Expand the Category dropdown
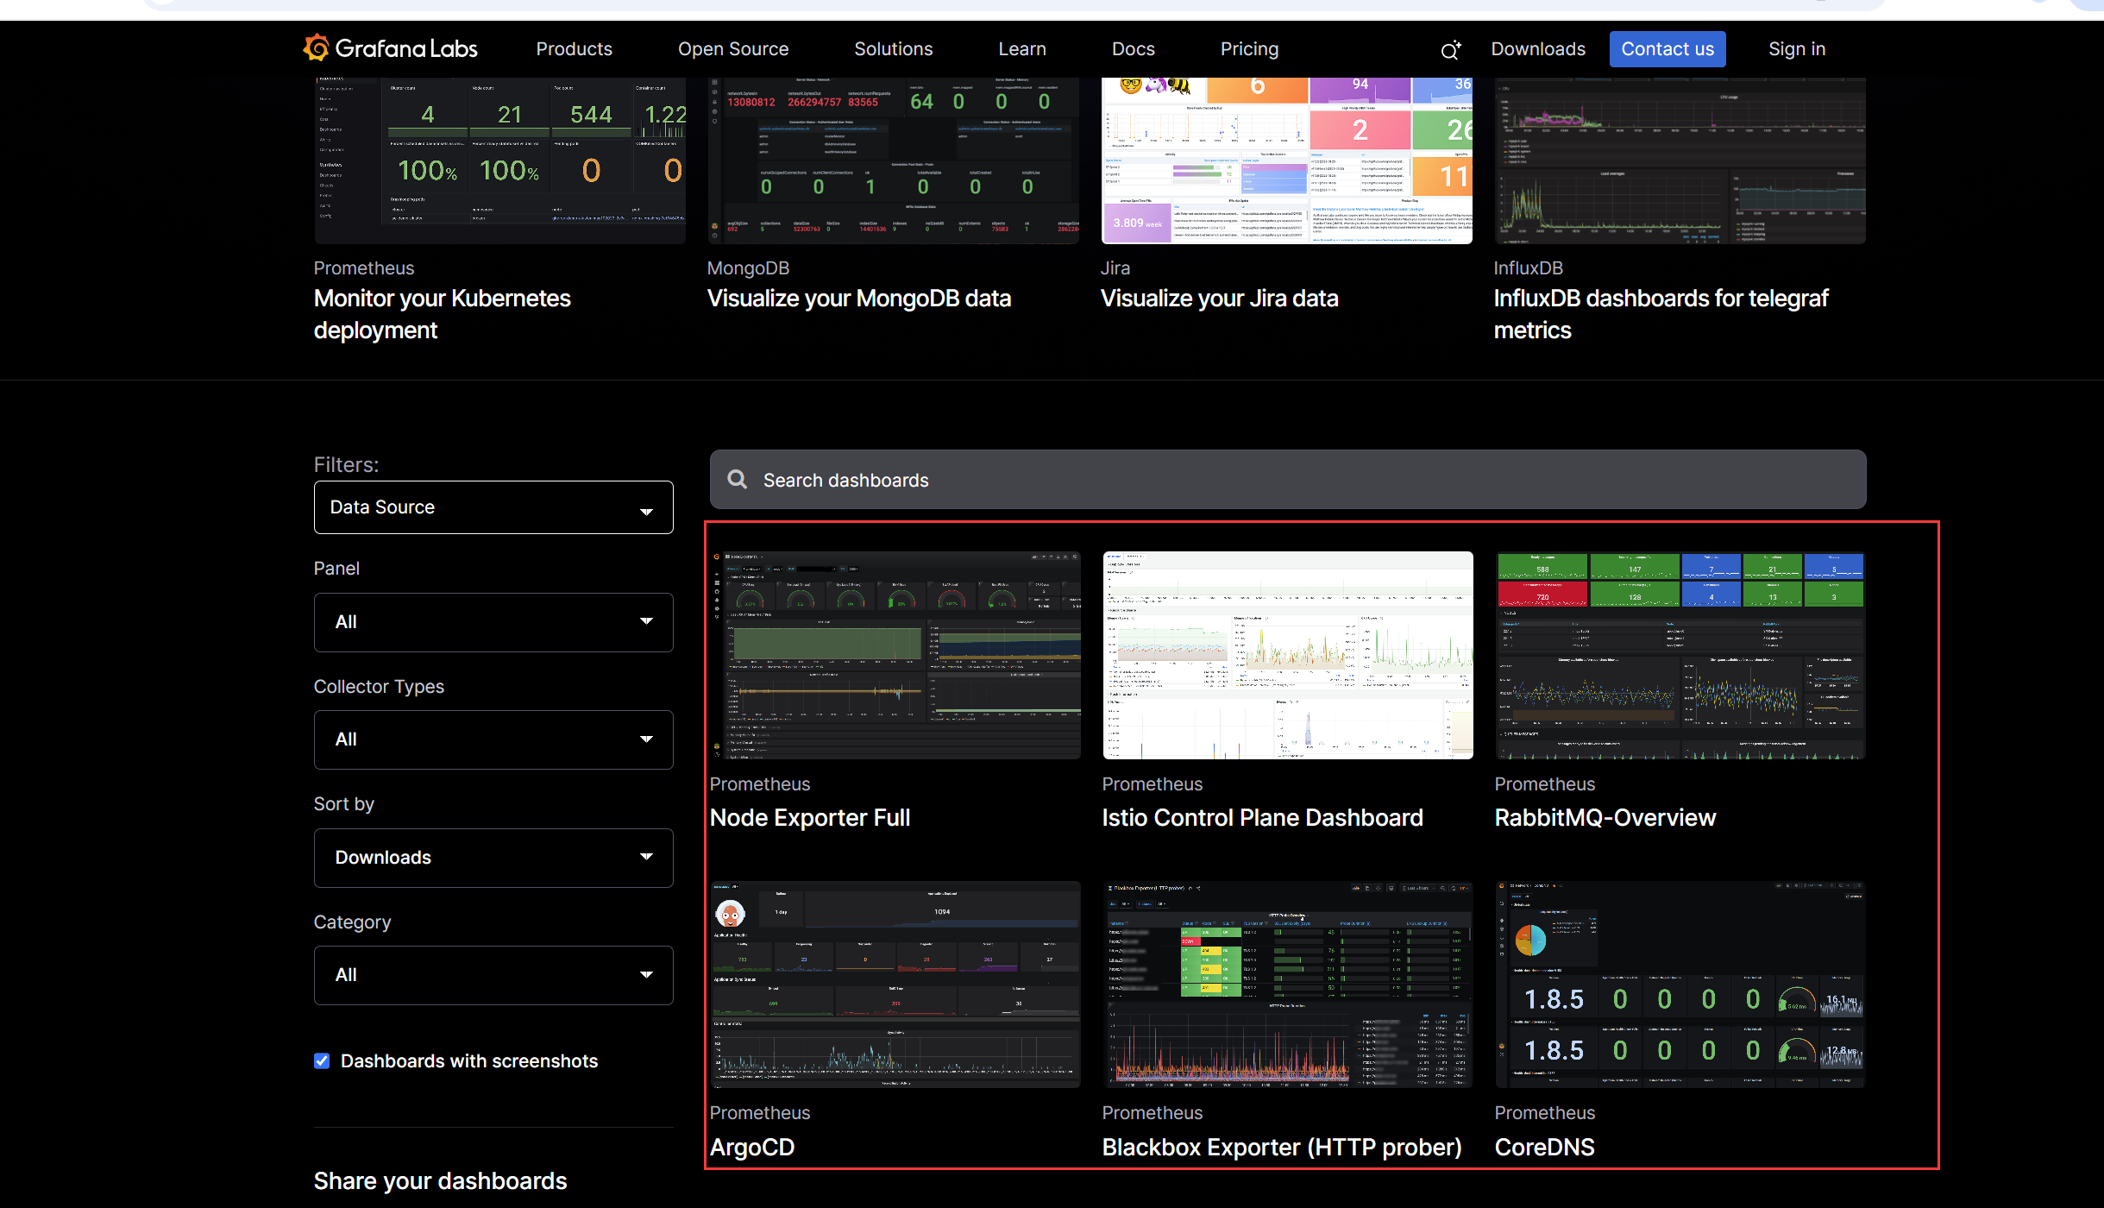2104x1208 pixels. (x=493, y=975)
